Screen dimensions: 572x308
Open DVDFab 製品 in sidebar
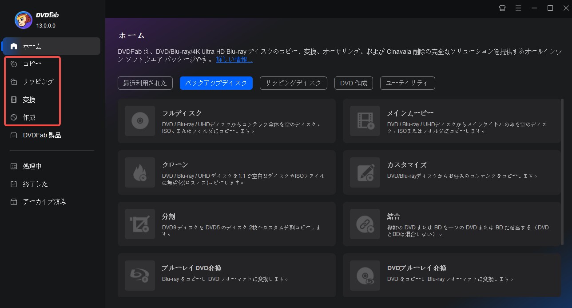[x=51, y=135]
